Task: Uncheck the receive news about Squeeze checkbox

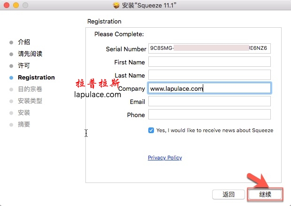Action: [x=151, y=130]
